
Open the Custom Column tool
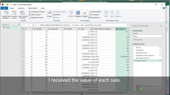[x=14, y=15]
